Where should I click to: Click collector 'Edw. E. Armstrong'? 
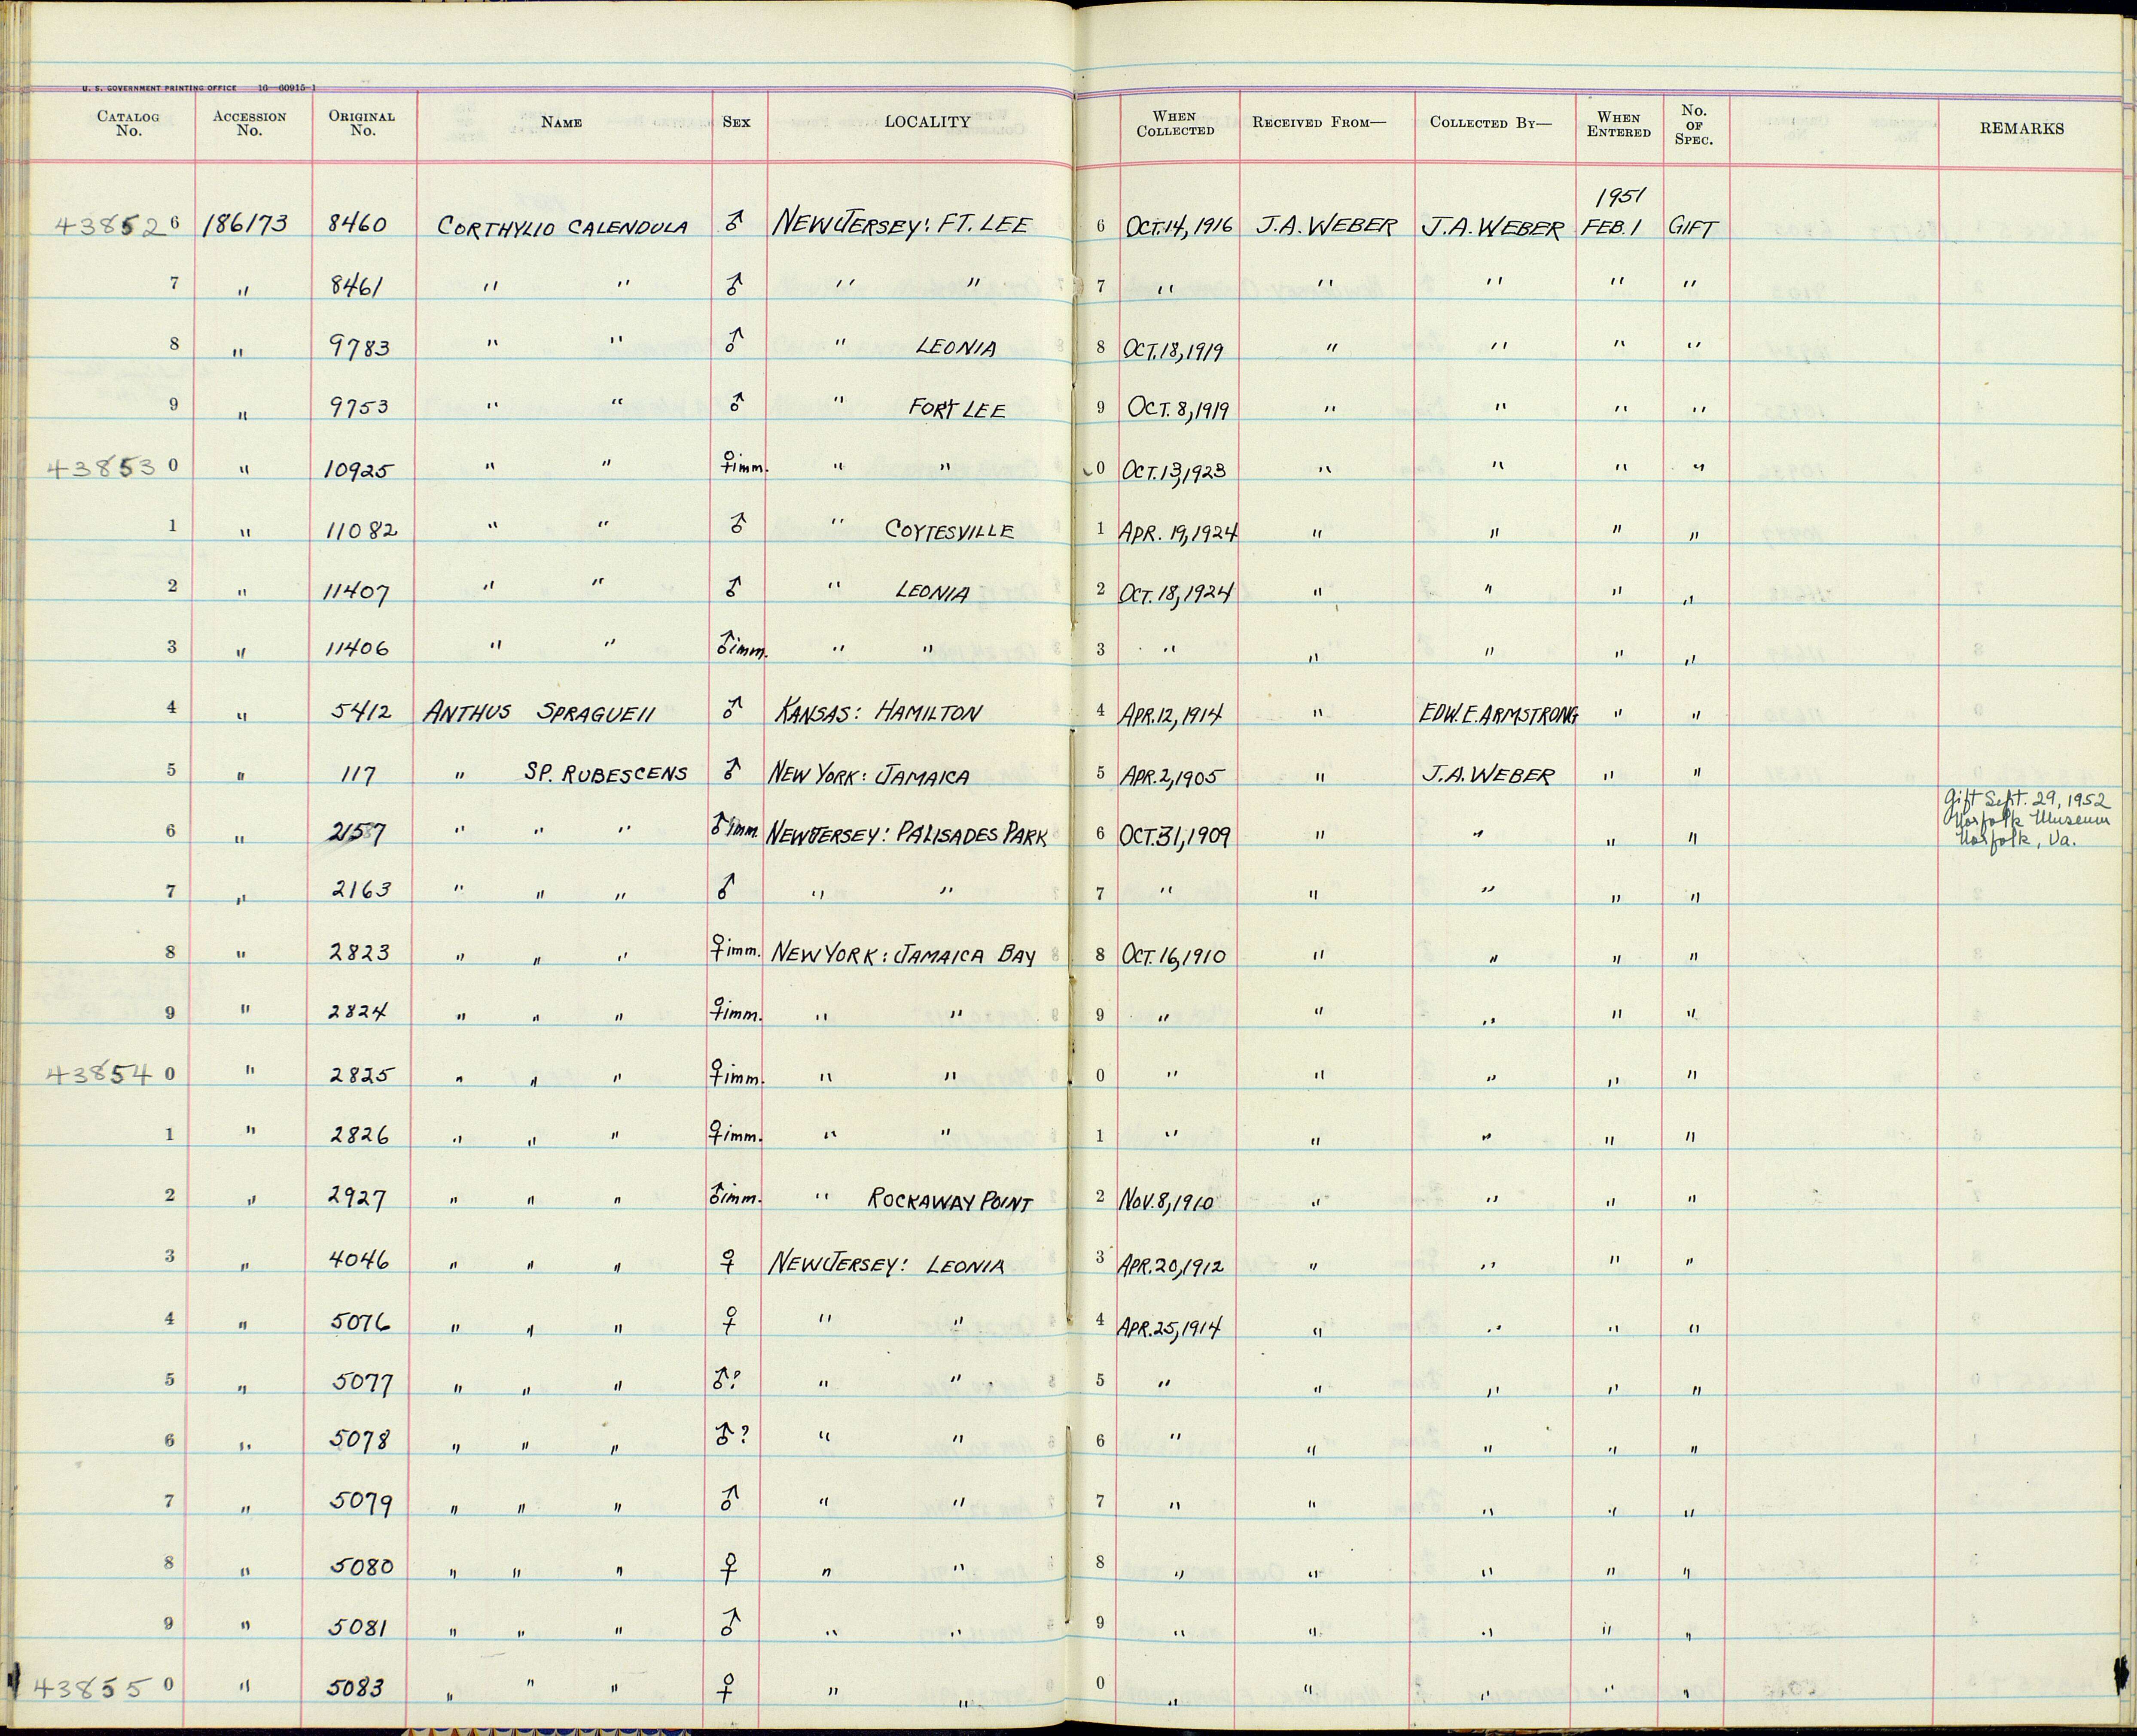coord(1498,713)
